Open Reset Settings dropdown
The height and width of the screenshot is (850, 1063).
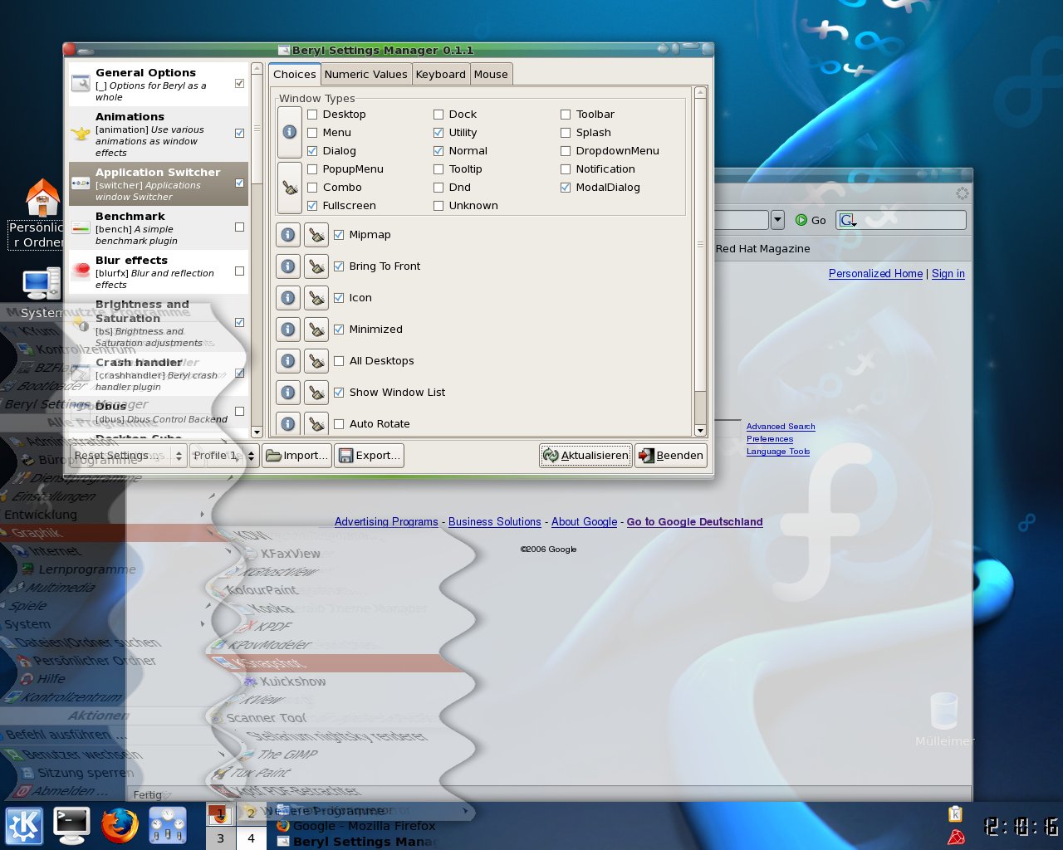(129, 456)
